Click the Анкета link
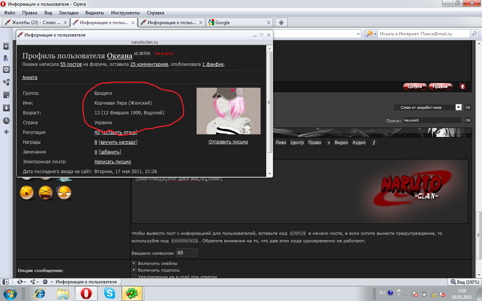Screen dimensions: 482x301 (30, 78)
